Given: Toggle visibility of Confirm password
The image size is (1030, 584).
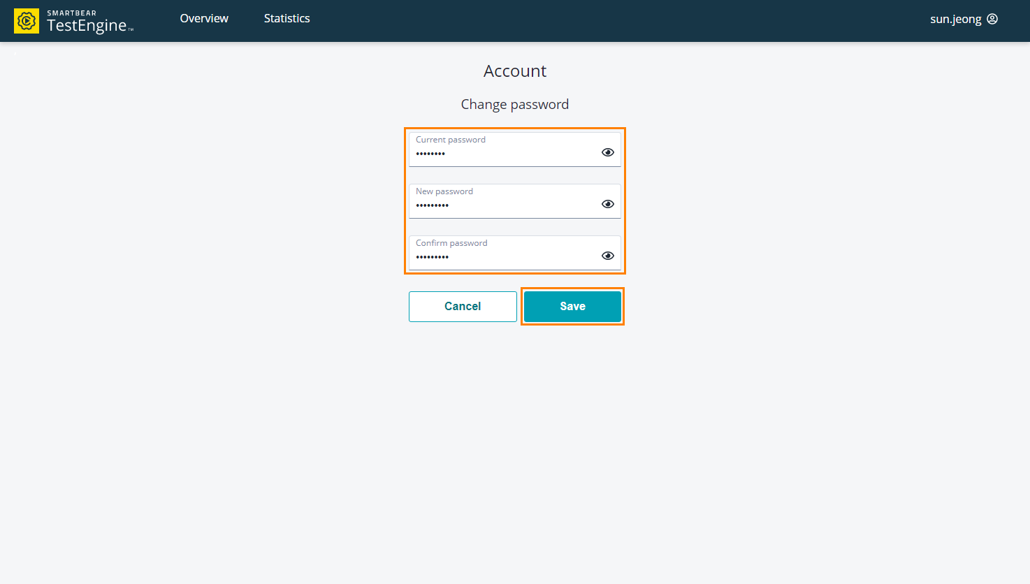Looking at the screenshot, I should 608,256.
